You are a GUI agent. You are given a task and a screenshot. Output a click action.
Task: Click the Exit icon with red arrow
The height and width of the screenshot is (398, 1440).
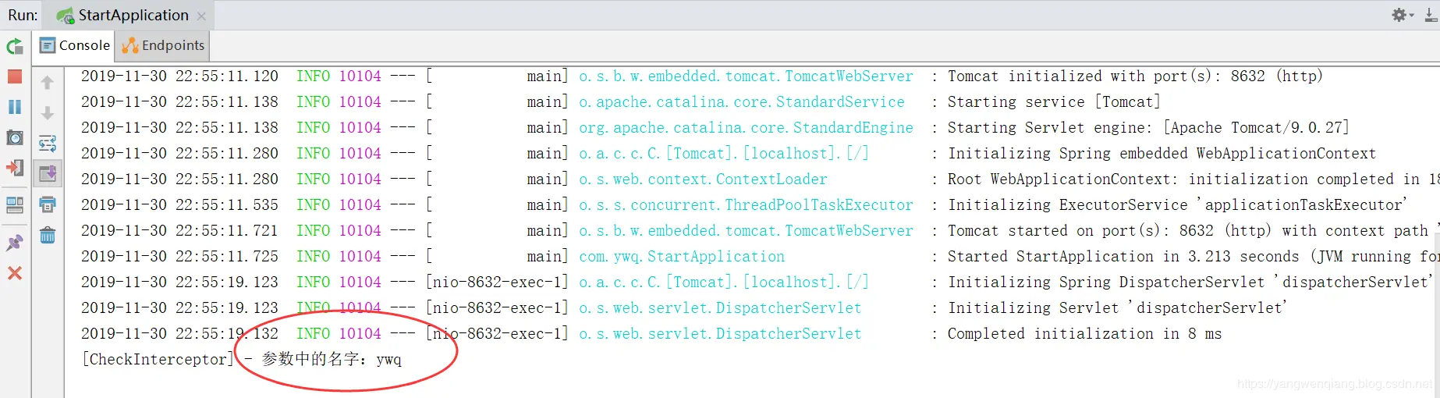14,168
